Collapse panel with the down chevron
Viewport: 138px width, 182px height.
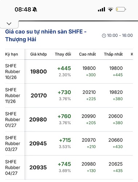tap(9, 24)
